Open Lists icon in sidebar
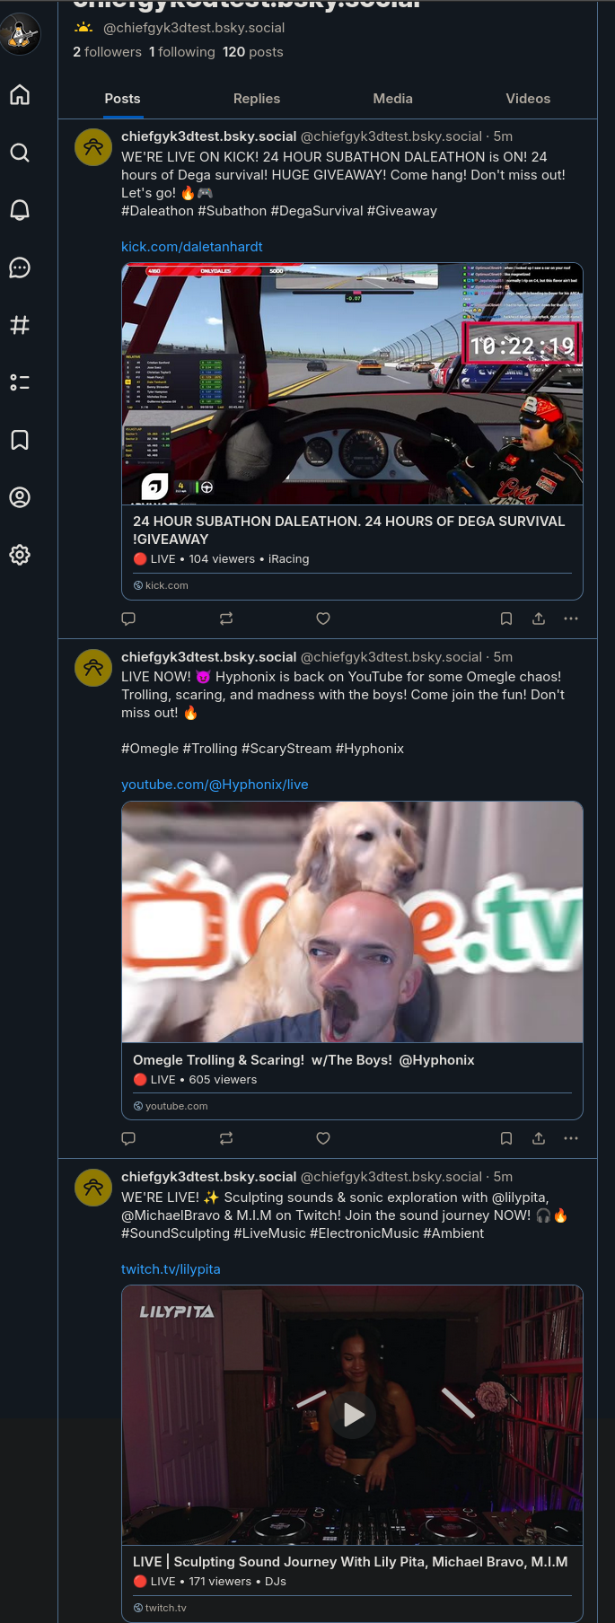 [20, 382]
